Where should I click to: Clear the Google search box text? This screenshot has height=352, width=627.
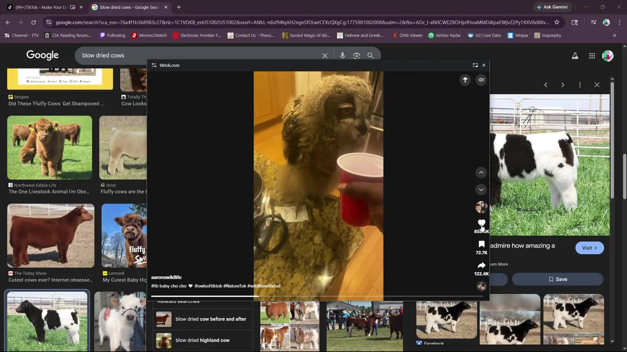325,56
